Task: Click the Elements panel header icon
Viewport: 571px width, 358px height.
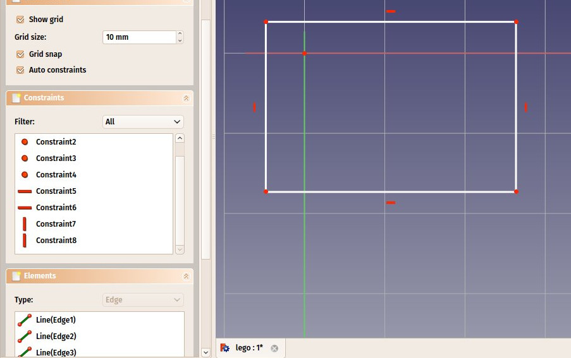Action: coord(16,276)
